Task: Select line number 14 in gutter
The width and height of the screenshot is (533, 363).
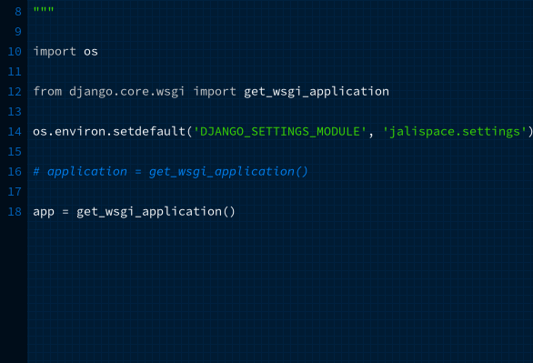Action: click(x=15, y=132)
